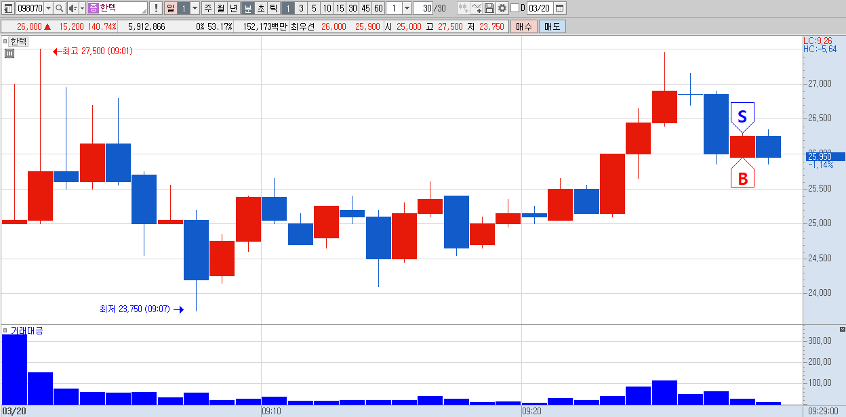Save chart settings with floppy disk icon
This screenshot has width=846, height=417.
(489, 8)
